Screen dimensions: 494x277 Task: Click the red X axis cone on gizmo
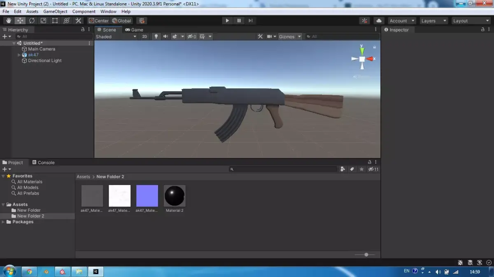click(370, 59)
